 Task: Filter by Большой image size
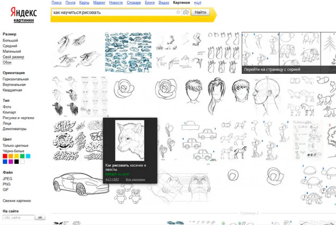(10, 41)
